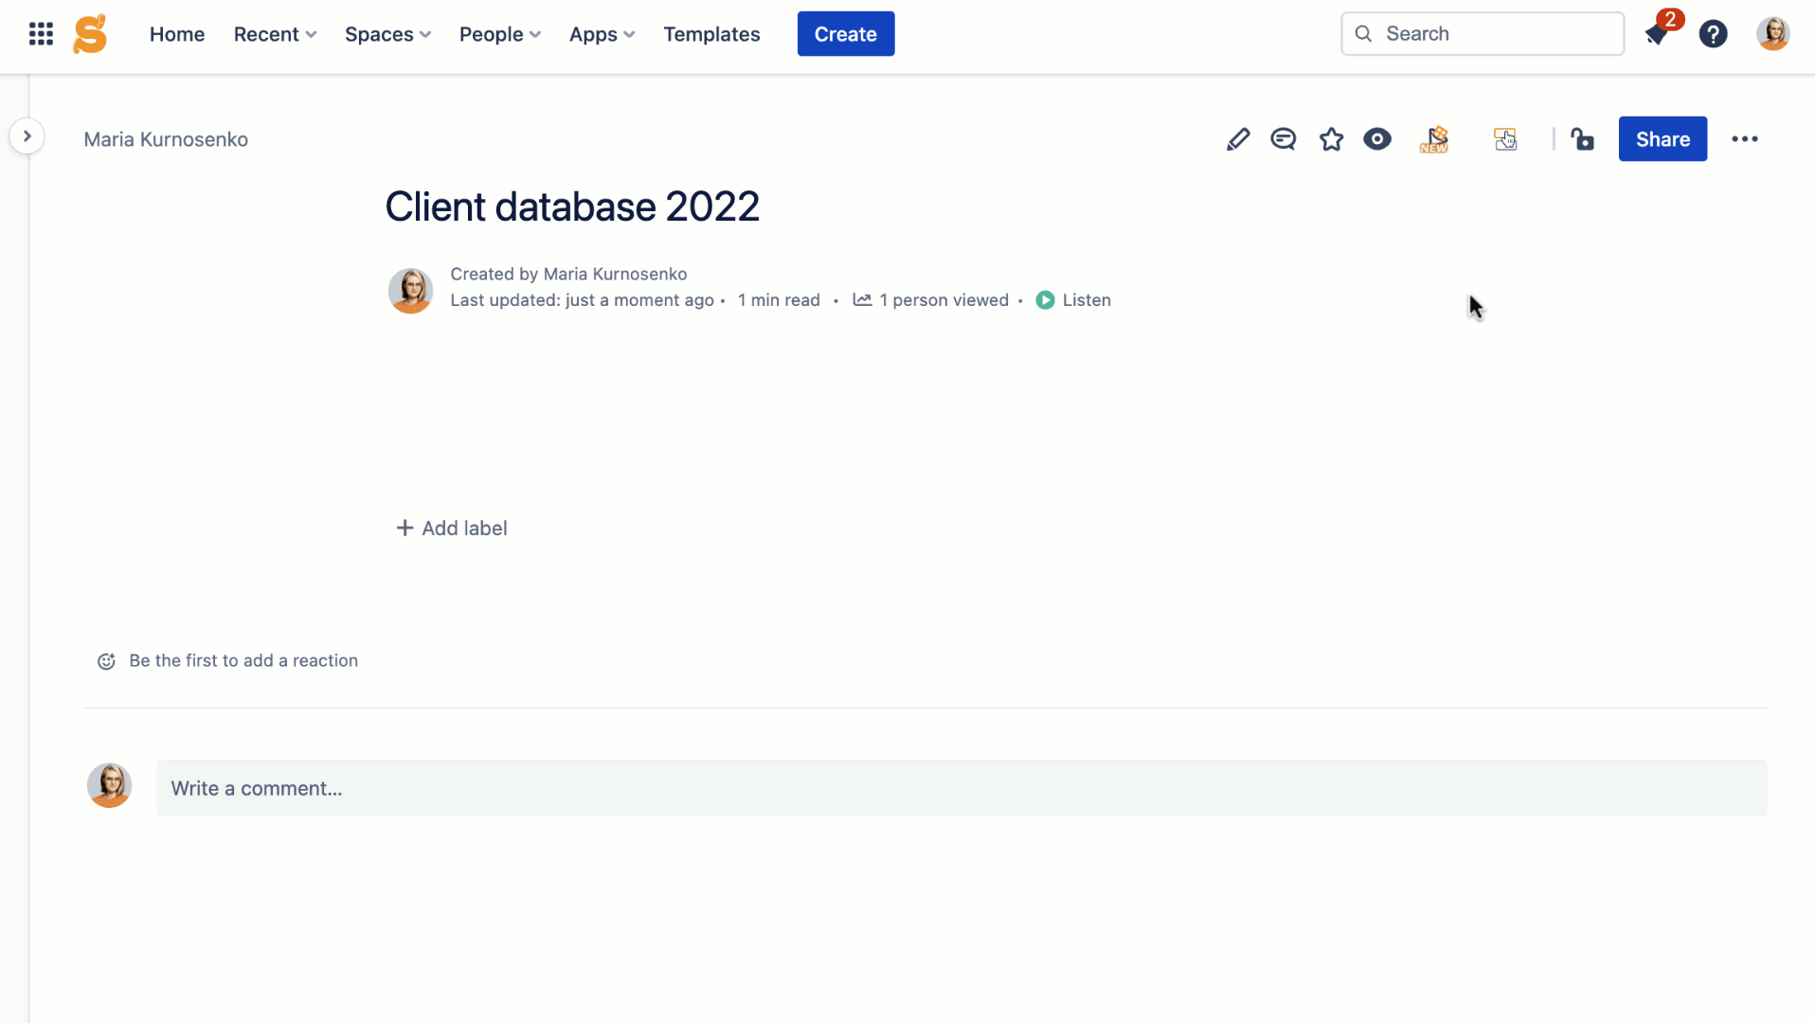Open inline comments icon
Image resolution: width=1815 pixels, height=1023 pixels.
[1283, 139]
